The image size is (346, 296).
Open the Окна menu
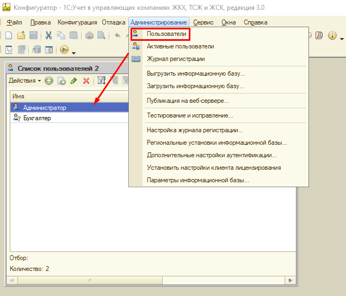[x=228, y=22]
